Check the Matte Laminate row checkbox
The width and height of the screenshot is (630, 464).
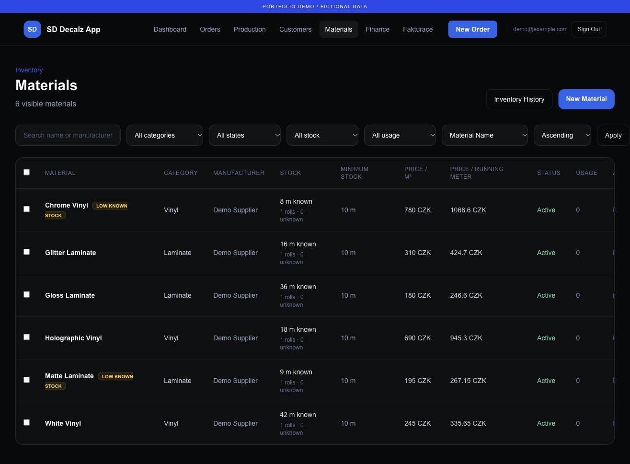(27, 380)
